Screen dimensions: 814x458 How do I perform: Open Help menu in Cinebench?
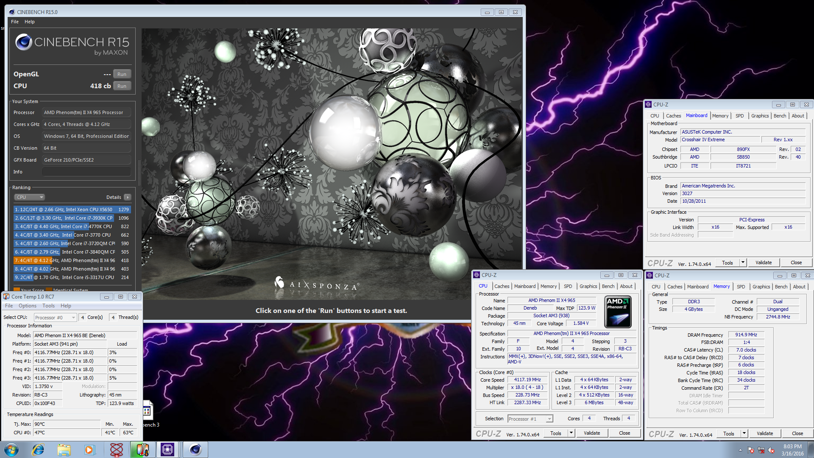pos(30,22)
